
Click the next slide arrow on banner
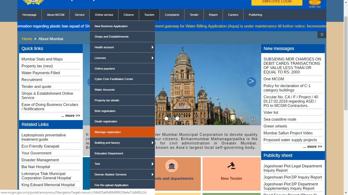click(251, 82)
